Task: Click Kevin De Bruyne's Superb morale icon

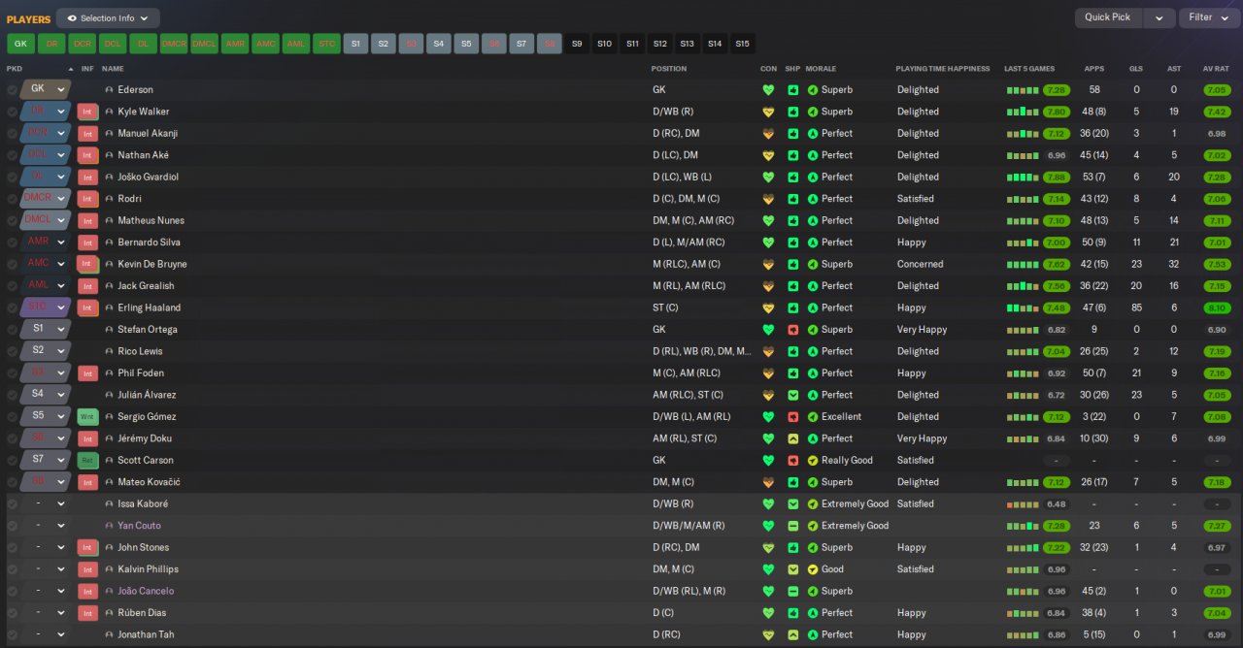Action: 813,265
